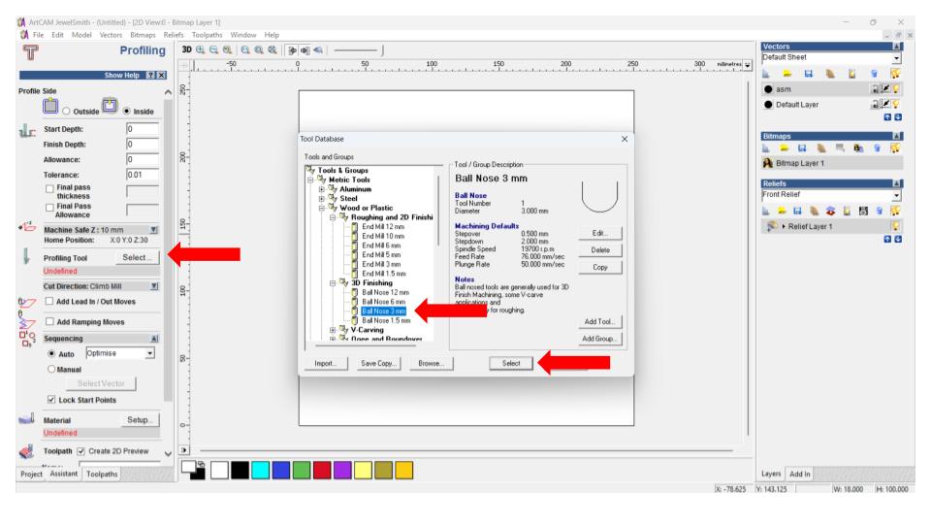Click Bitmap Layer 1 thumbnail icon
Screen dimensions: 931x524
pyautogui.click(x=768, y=163)
